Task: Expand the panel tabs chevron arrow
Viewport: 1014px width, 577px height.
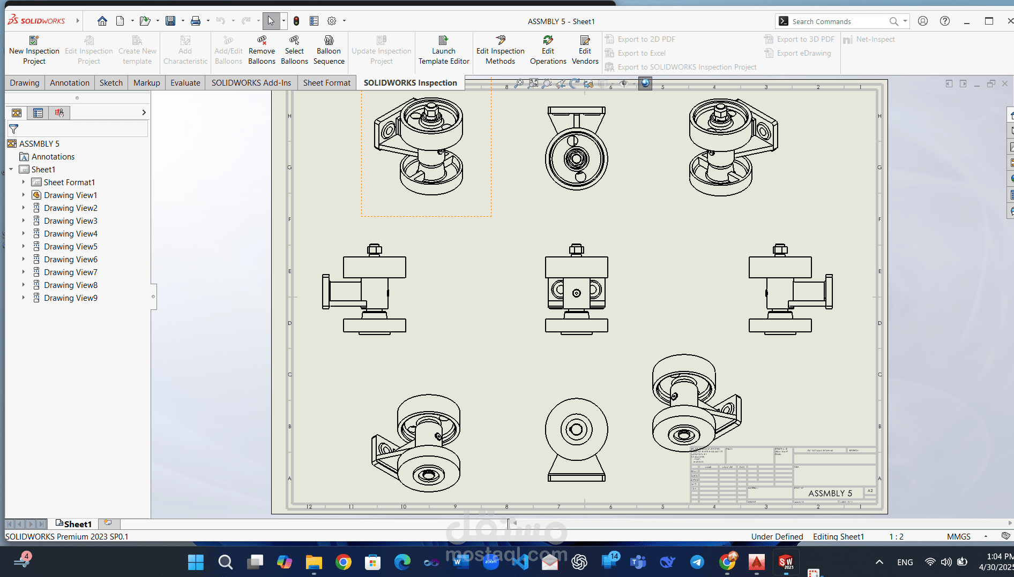Action: pyautogui.click(x=144, y=112)
